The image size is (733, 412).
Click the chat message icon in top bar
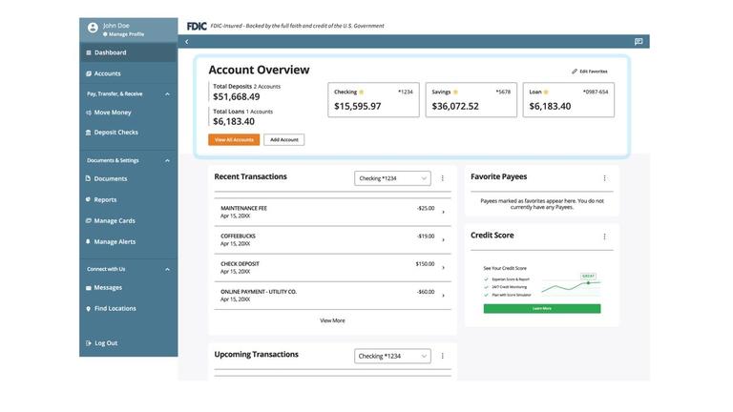coord(639,42)
